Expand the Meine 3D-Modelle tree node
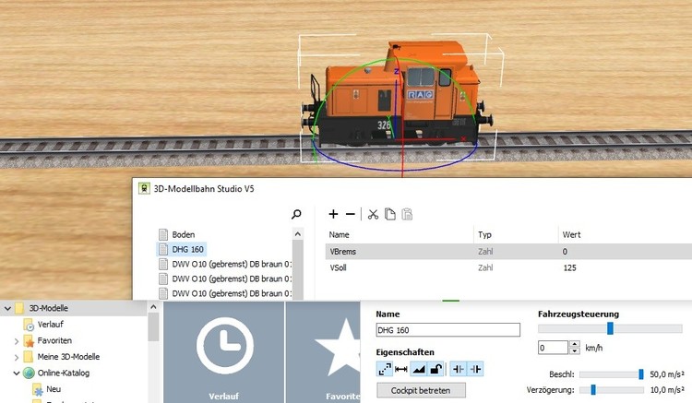The width and height of the screenshot is (692, 403). (x=17, y=357)
